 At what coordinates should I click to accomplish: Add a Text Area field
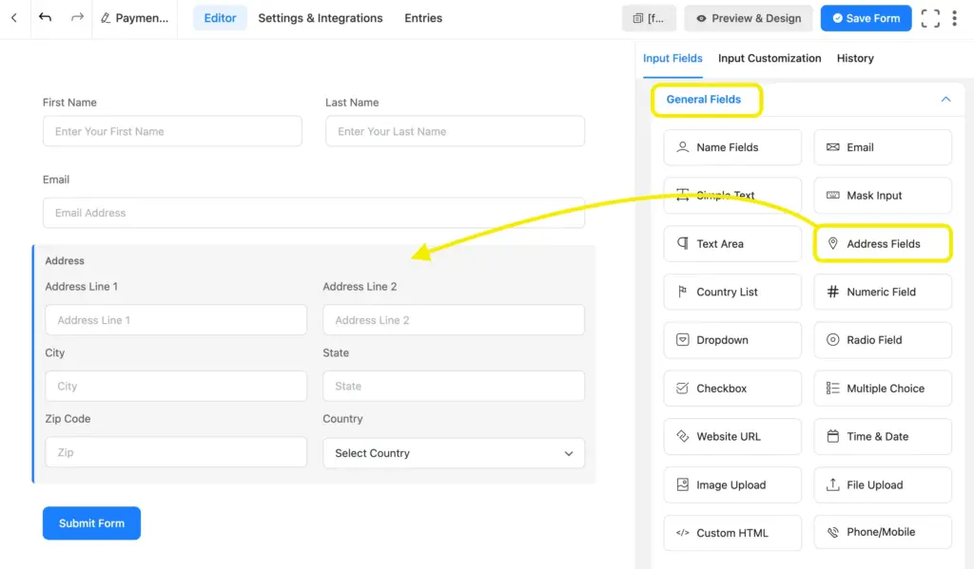[x=731, y=243]
